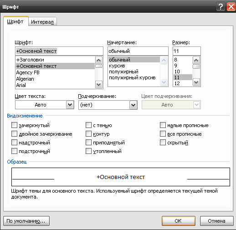Choose +Заголовки in the font list
Screen dimensions: 236x230
[x=55, y=60]
